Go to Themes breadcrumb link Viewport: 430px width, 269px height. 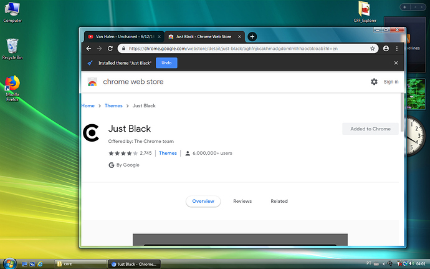click(113, 106)
